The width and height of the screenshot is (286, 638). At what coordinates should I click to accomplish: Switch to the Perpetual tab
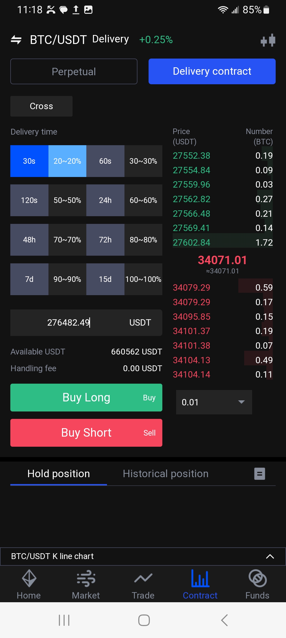click(x=74, y=72)
